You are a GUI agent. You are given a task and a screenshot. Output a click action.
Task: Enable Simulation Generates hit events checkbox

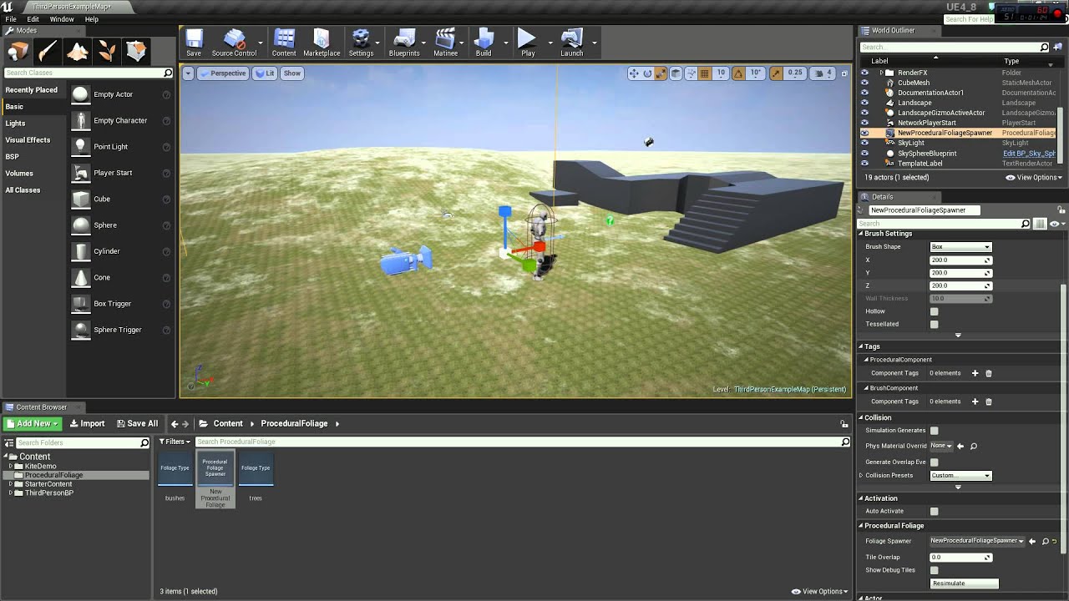pyautogui.click(x=935, y=431)
